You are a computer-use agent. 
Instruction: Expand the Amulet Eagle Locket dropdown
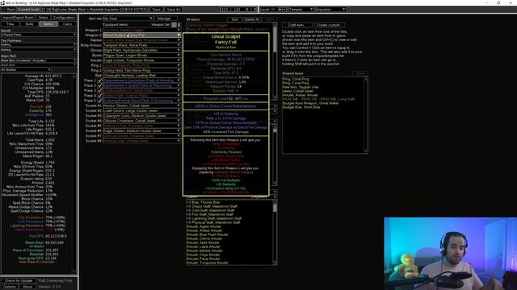click(142, 60)
